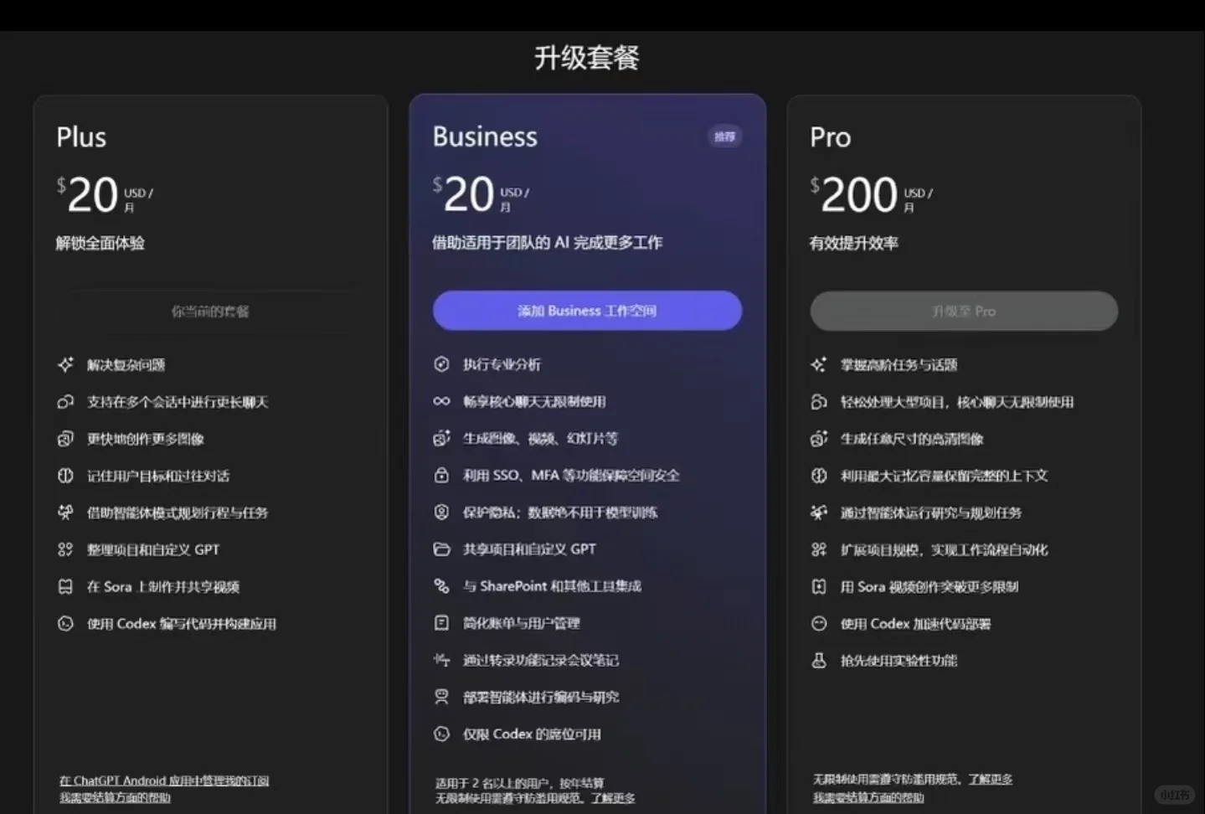This screenshot has height=814, width=1205.
Task: Click the text "生成任意尺寸的高清图像"
Action: 912,439
